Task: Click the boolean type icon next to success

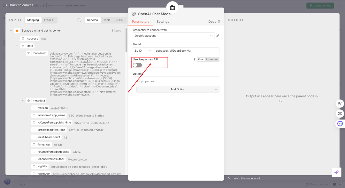Action: [23, 39]
